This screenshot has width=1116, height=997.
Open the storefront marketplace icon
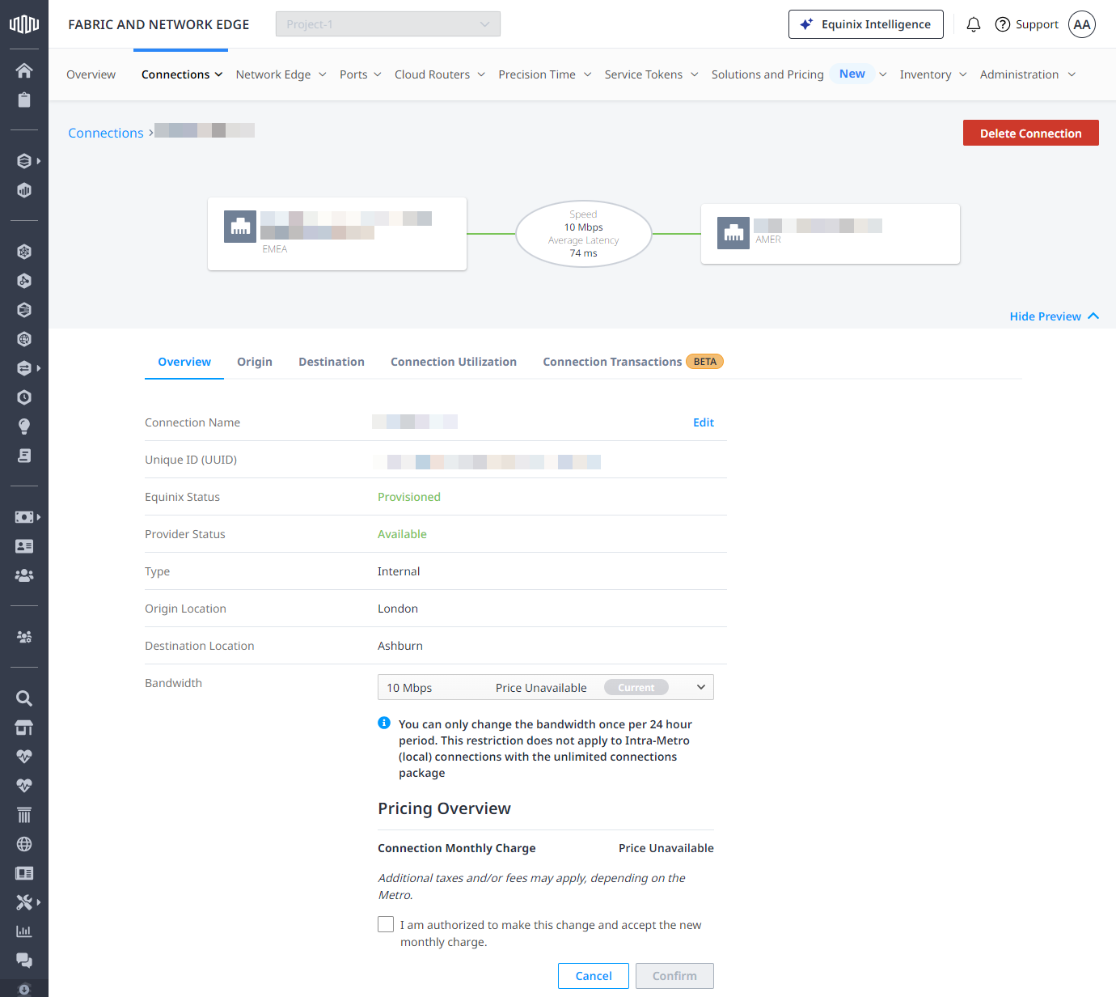coord(24,728)
